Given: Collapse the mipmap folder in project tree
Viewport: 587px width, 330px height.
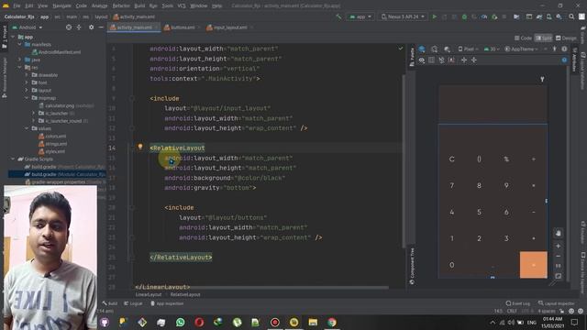Looking at the screenshot, I should click(27, 98).
